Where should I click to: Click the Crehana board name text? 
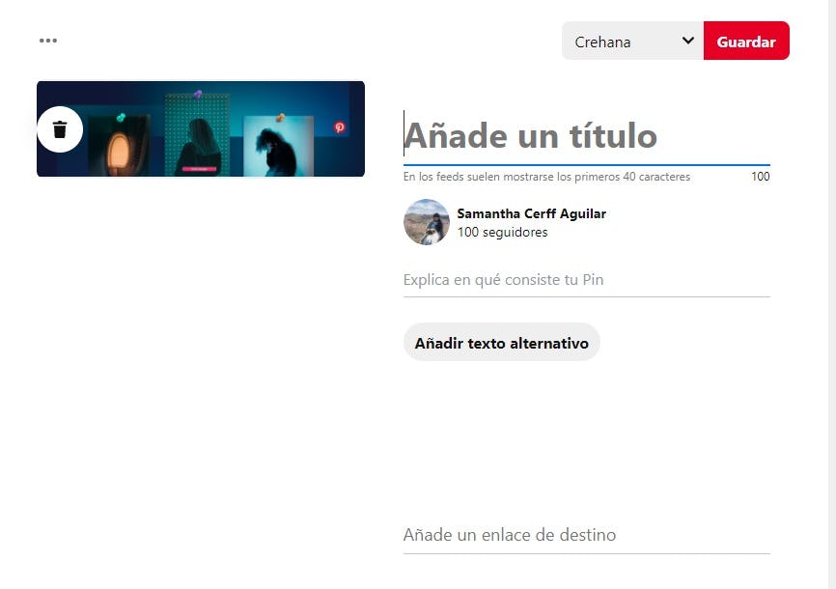(x=600, y=42)
